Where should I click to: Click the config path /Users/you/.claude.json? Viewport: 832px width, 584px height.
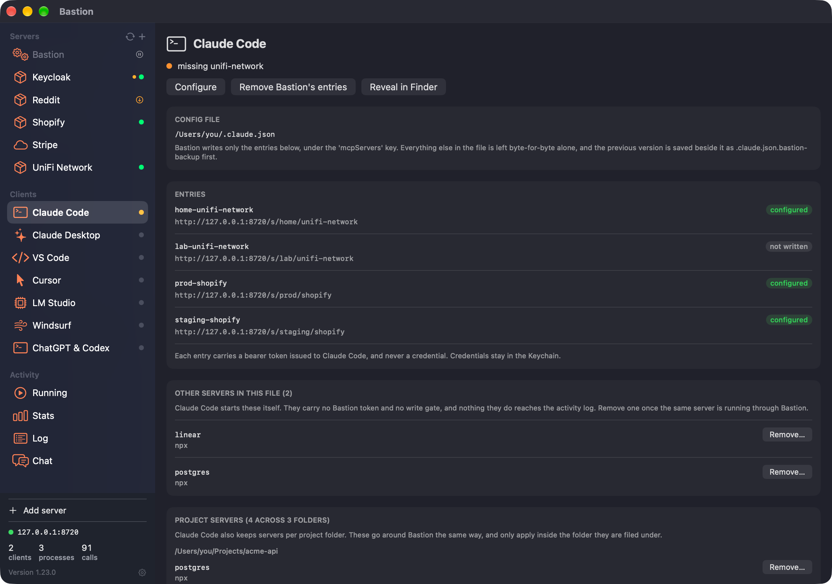225,134
